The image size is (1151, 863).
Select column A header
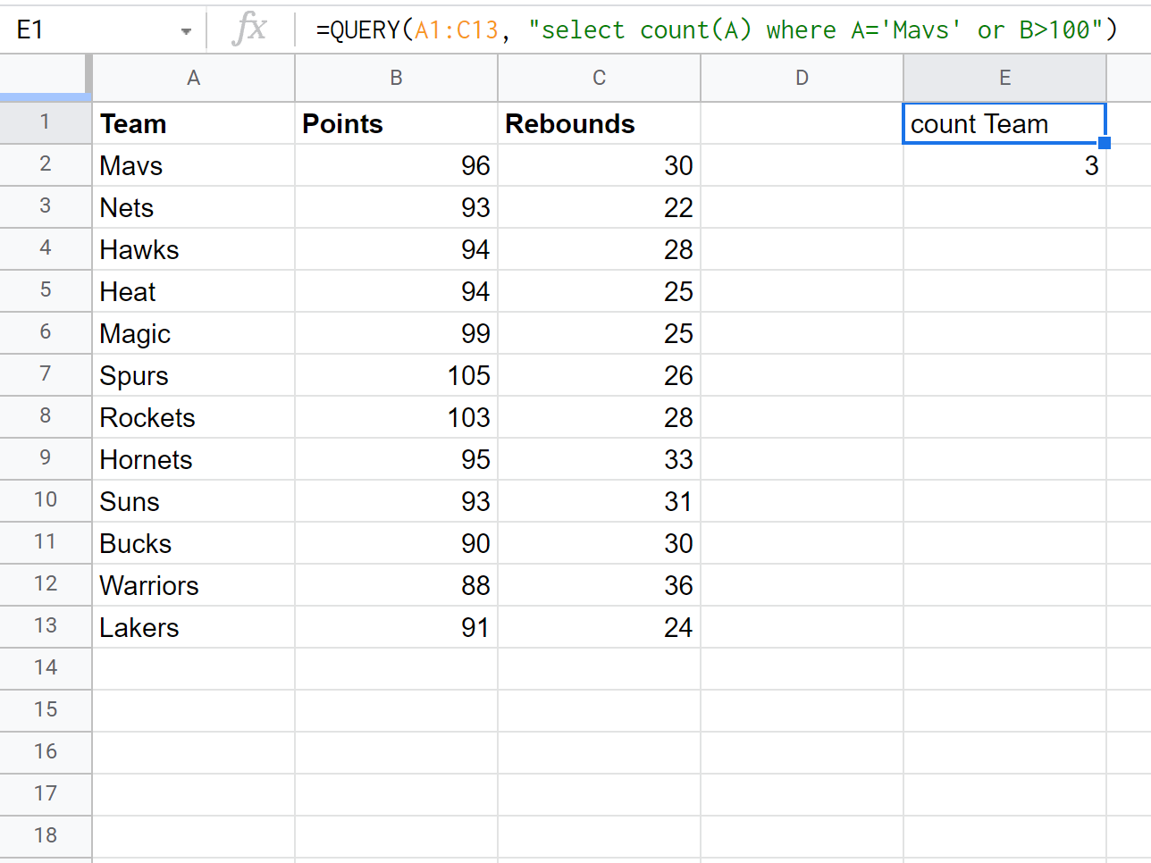point(193,79)
